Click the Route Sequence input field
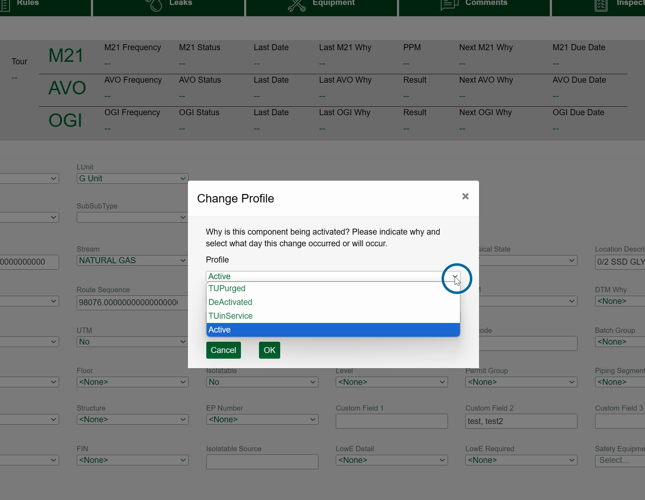This screenshot has height=500, width=645. [x=132, y=303]
